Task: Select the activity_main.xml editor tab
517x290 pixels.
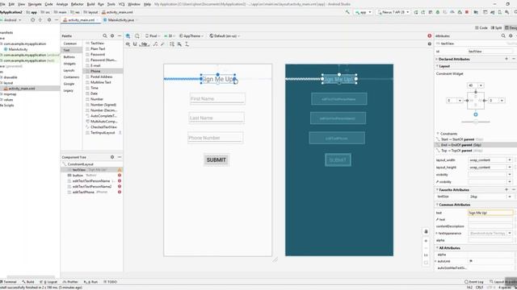Action: pos(81,20)
